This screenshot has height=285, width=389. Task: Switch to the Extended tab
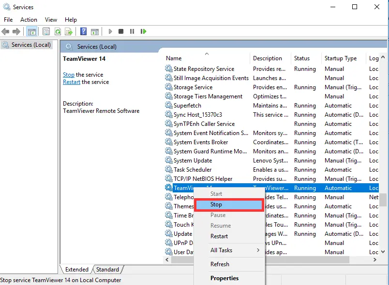(x=76, y=270)
